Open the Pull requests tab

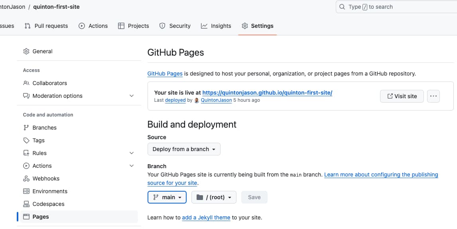tap(46, 26)
